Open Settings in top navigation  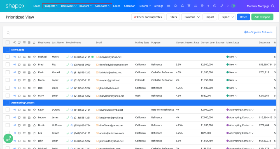pyautogui.click(x=158, y=6)
